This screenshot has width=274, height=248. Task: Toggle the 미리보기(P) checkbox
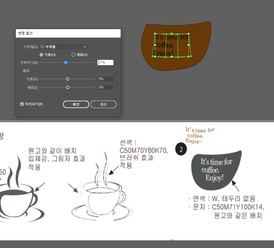[22, 104]
